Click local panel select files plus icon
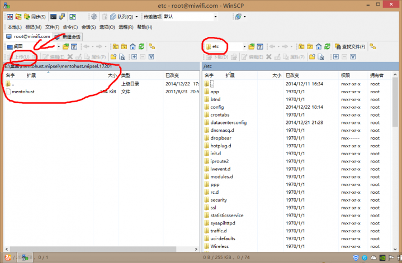The width and height of the screenshot is (402, 263). point(134,57)
